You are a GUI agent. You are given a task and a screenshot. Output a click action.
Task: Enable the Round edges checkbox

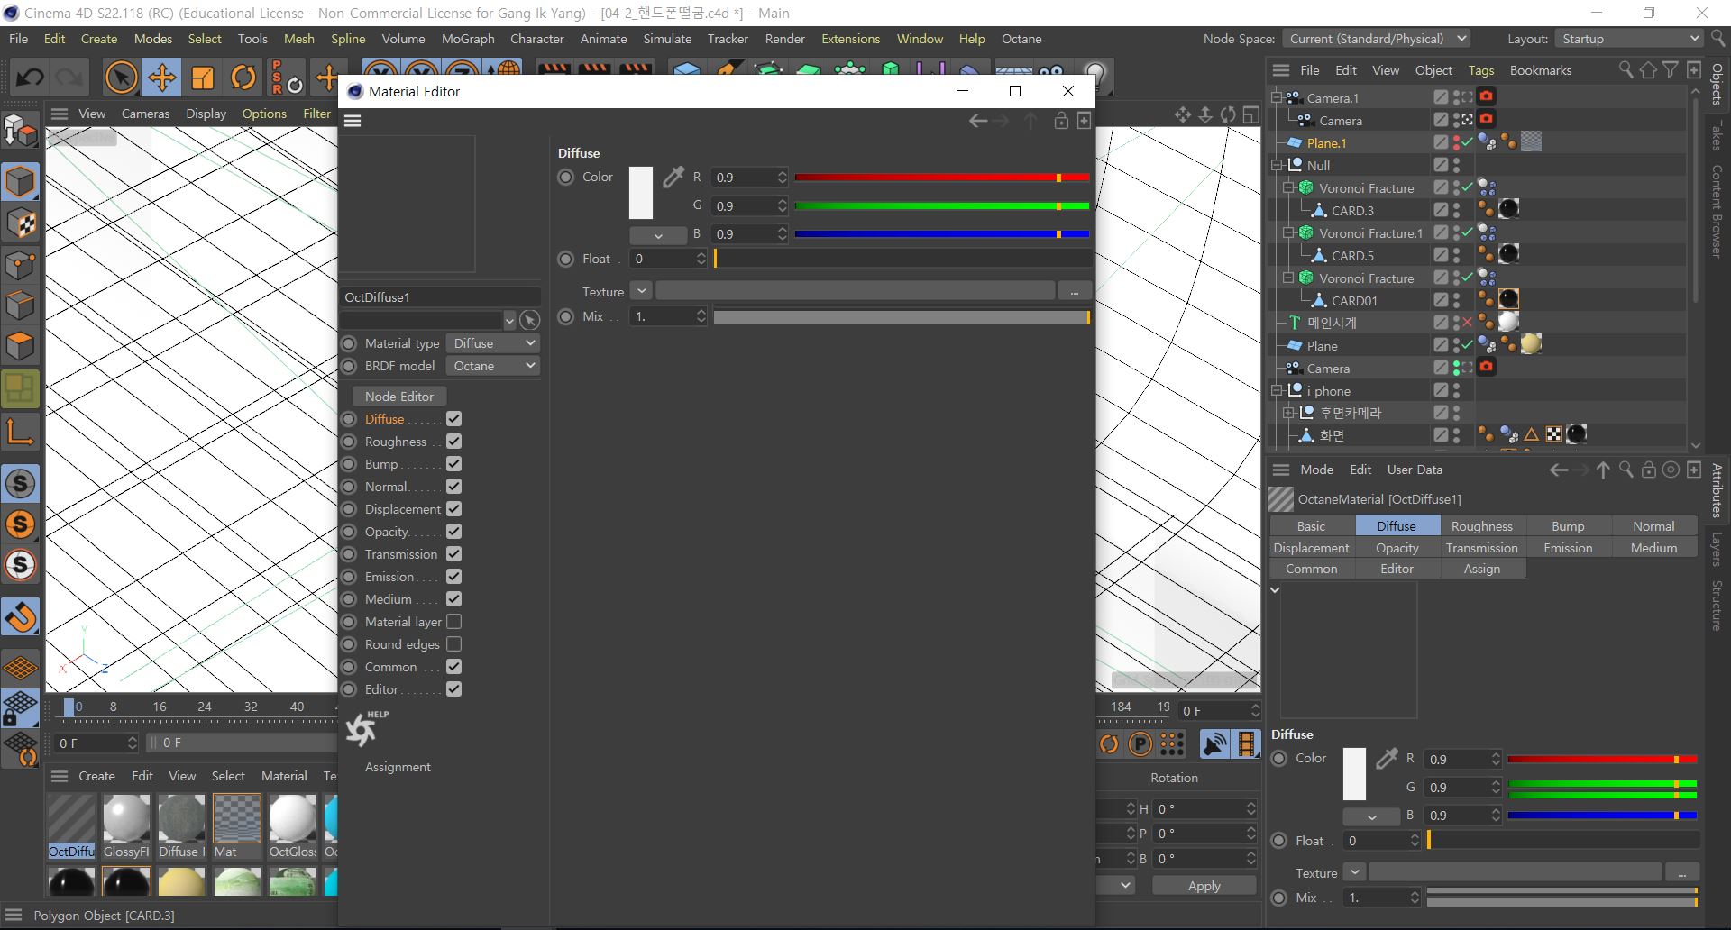(x=453, y=644)
